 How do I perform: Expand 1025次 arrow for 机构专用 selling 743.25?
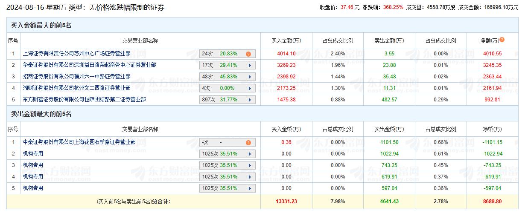249,165
